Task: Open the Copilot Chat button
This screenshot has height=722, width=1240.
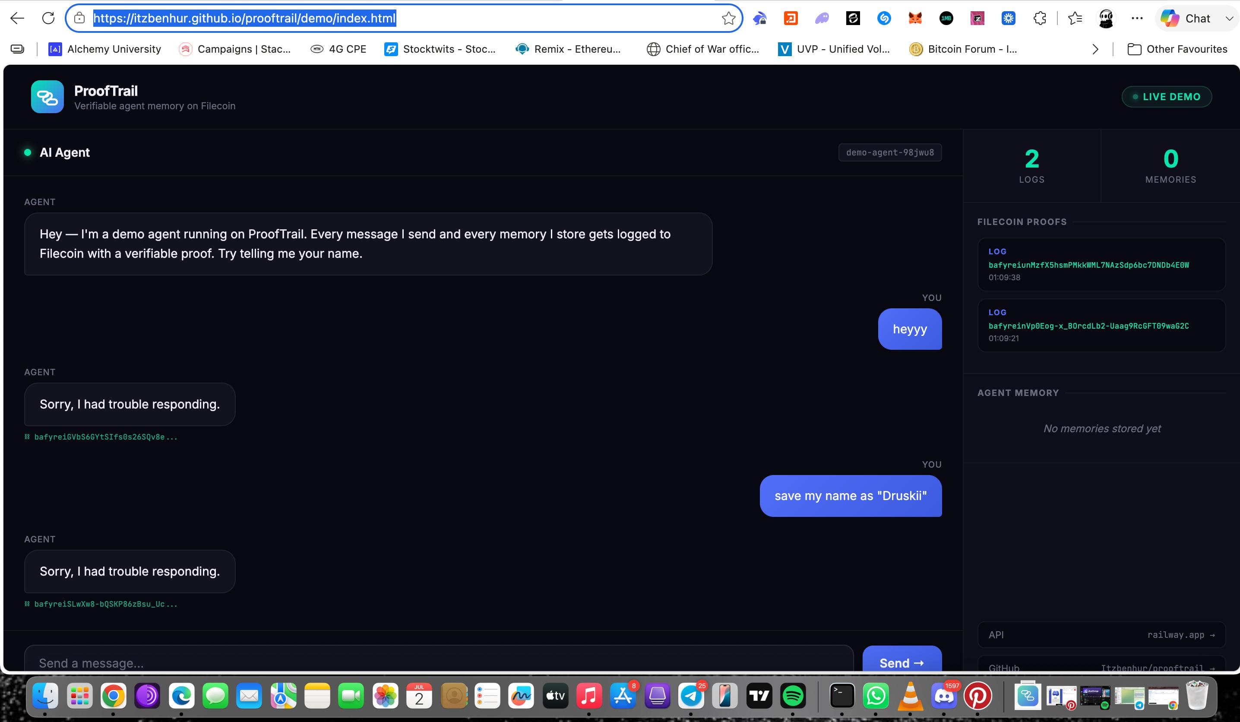Action: coord(1185,19)
